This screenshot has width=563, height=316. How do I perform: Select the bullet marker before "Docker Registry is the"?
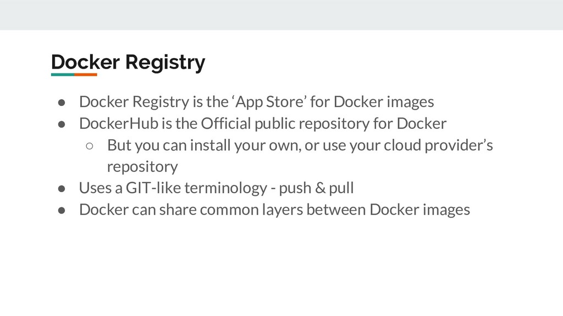pos(62,103)
